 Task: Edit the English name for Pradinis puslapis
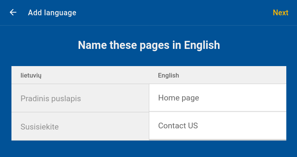[217, 98]
